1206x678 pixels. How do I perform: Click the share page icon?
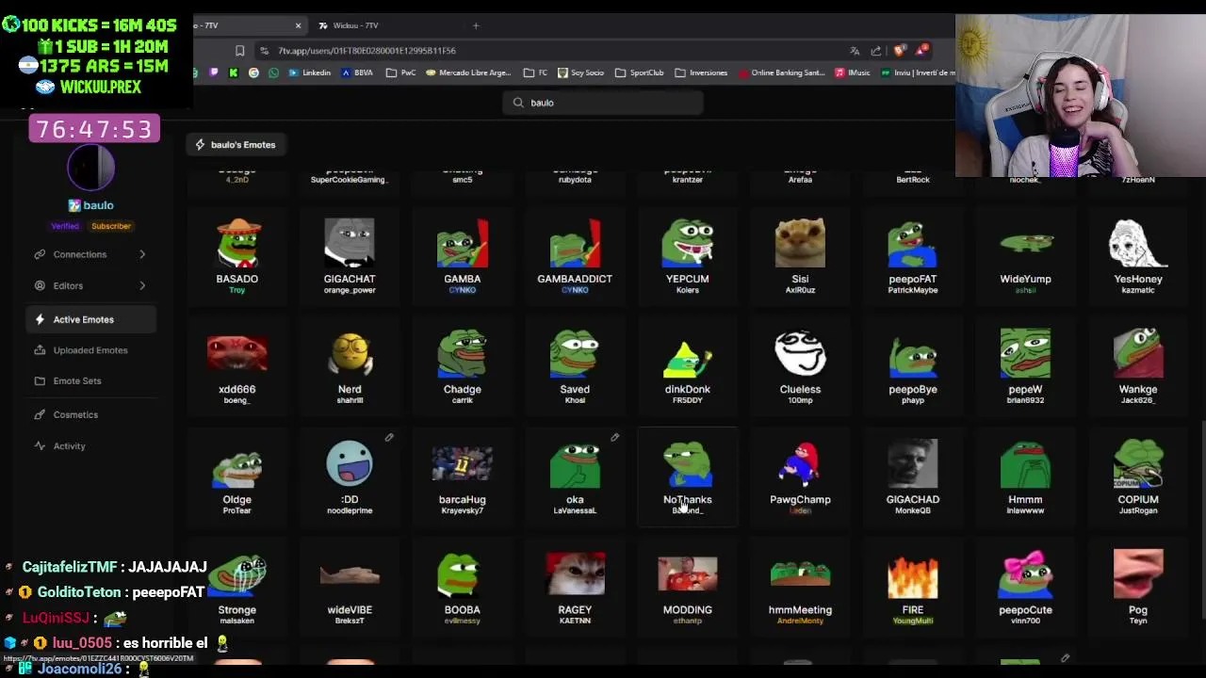(x=876, y=51)
